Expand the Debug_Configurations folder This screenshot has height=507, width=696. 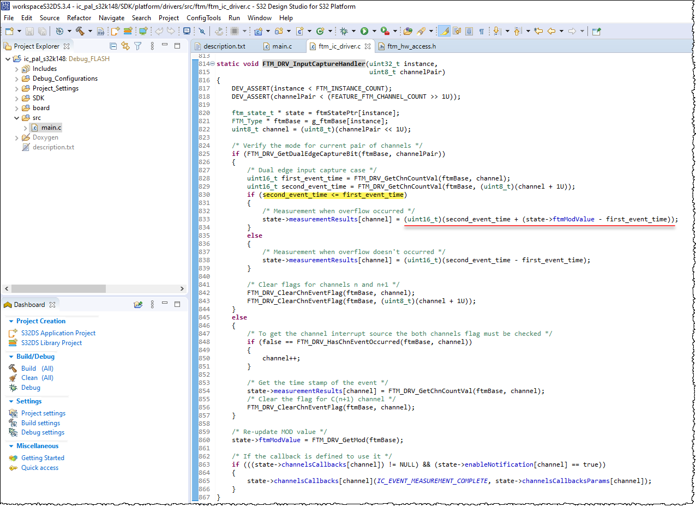(x=16, y=79)
